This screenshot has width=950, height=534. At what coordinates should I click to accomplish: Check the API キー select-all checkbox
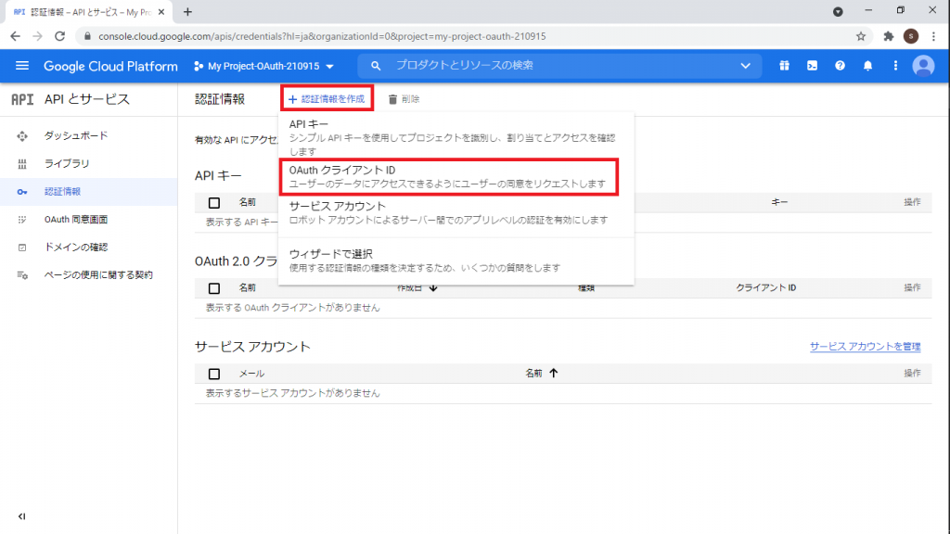tap(213, 201)
